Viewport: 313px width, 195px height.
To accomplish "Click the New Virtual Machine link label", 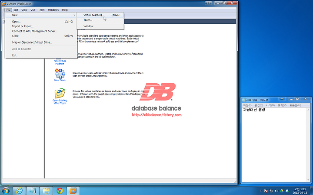I will 60,62.
